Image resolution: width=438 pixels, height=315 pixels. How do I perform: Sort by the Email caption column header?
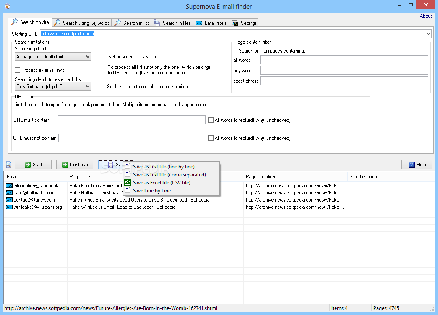click(389, 177)
